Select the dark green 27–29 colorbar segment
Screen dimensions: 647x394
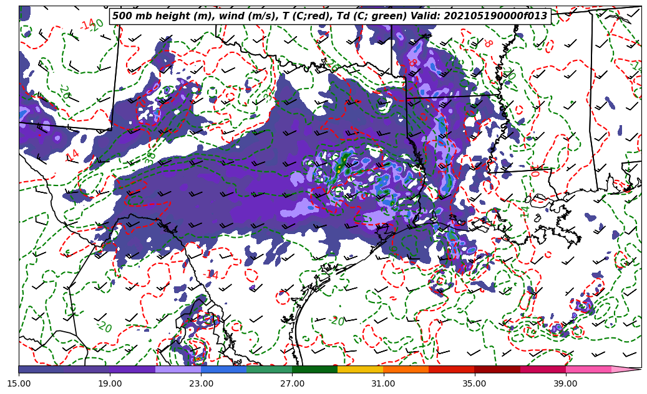pyautogui.click(x=315, y=369)
